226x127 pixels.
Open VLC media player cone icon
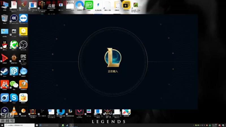pyautogui.click(x=14, y=111)
